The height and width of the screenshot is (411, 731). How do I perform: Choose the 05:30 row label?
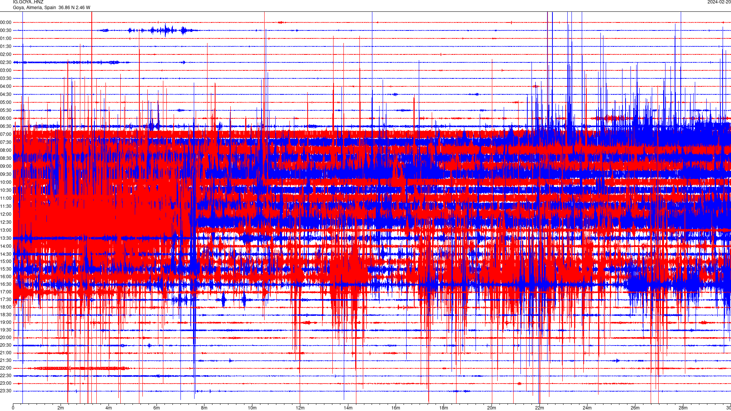pos(6,110)
